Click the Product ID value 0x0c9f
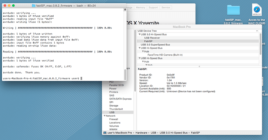 (171, 75)
